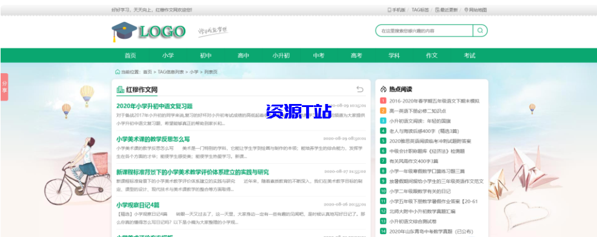
Task: Open 高考 in the green navbar
Action: 356,56
